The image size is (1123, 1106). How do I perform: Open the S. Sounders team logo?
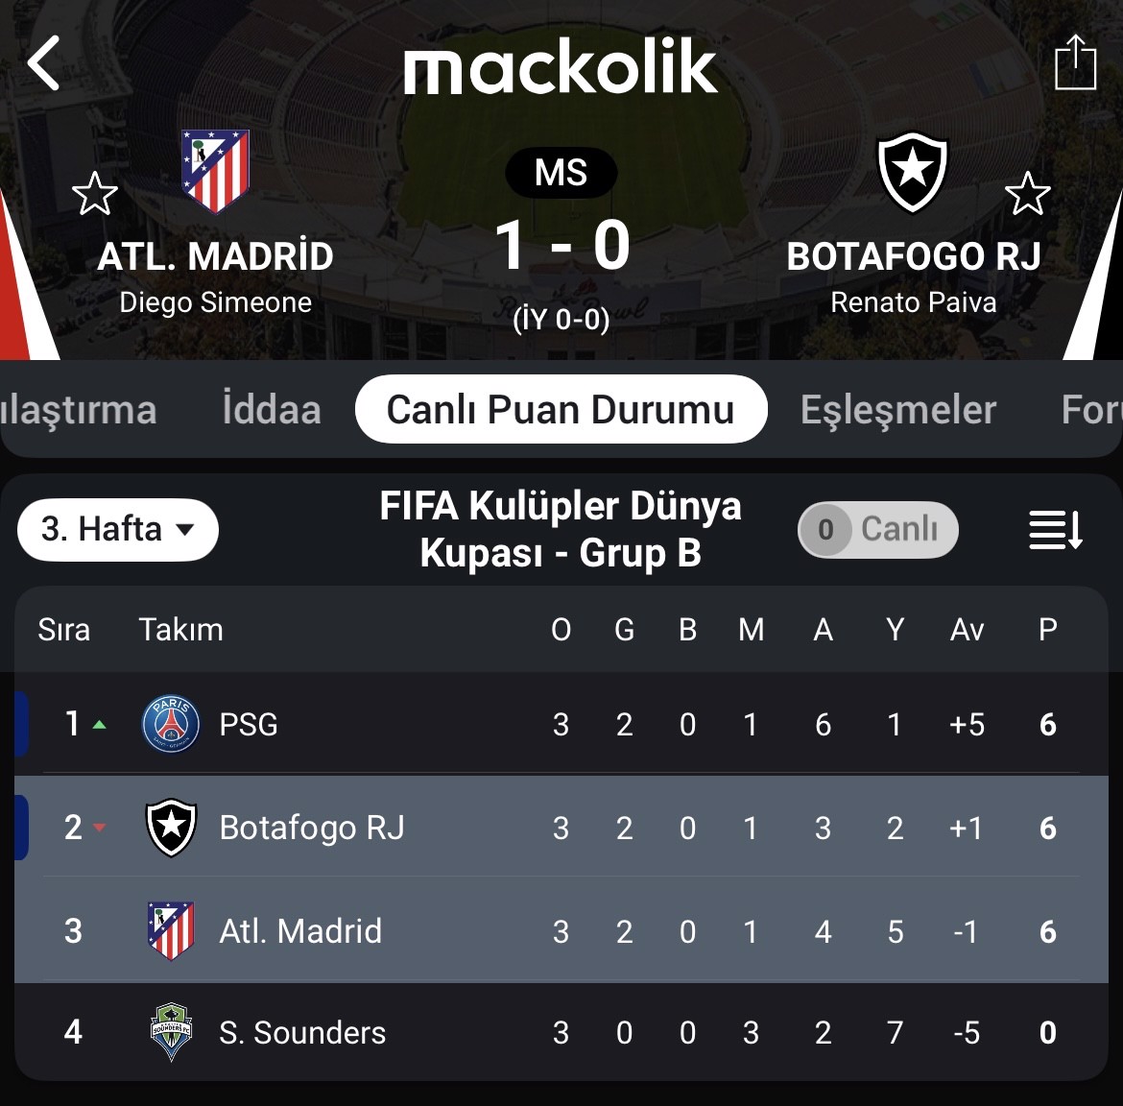tap(171, 1031)
